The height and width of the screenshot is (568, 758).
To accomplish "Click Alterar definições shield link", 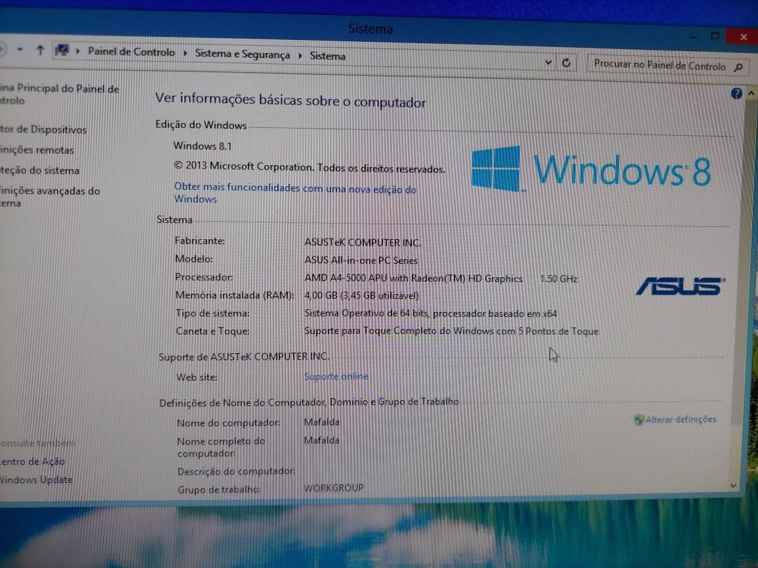I will [x=681, y=419].
